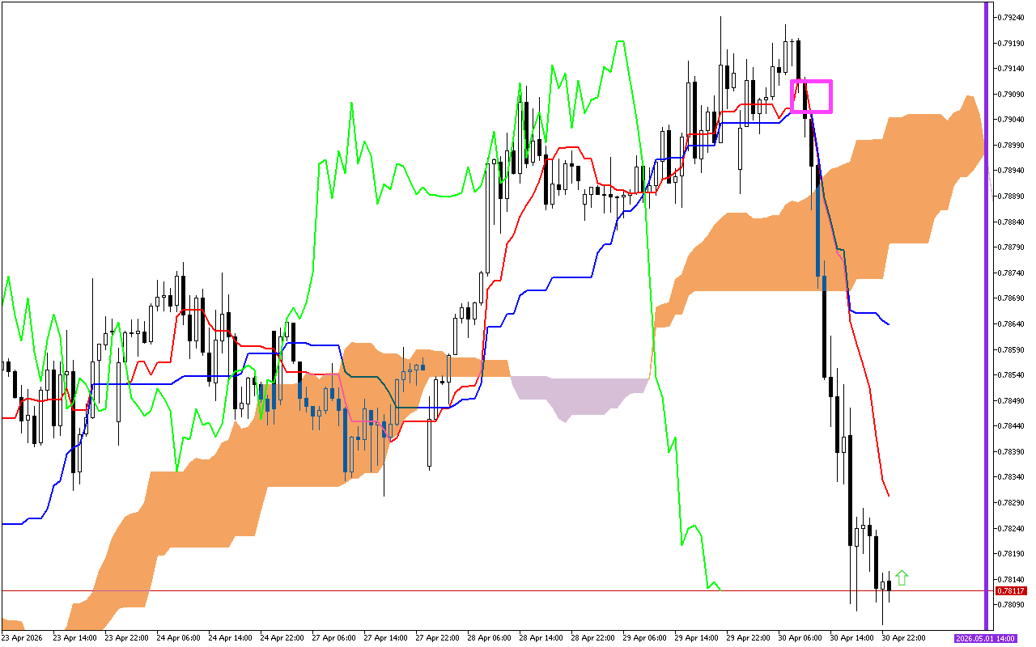The width and height of the screenshot is (1036, 647).
Task: Click the 0.79240 price axis label
Action: 1012,17
